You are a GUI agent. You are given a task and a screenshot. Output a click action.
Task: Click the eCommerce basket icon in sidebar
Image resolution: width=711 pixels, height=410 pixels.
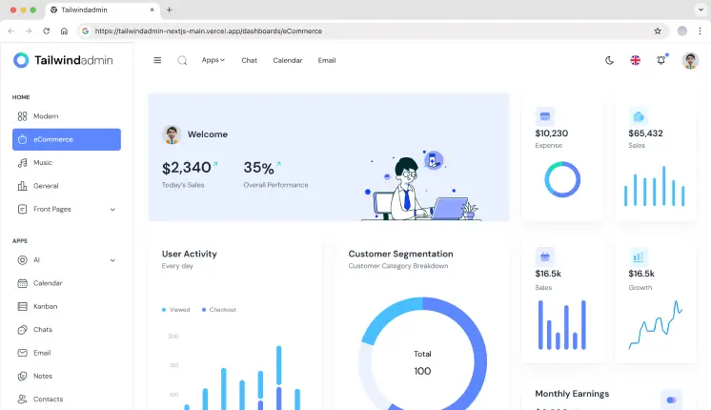(22, 140)
